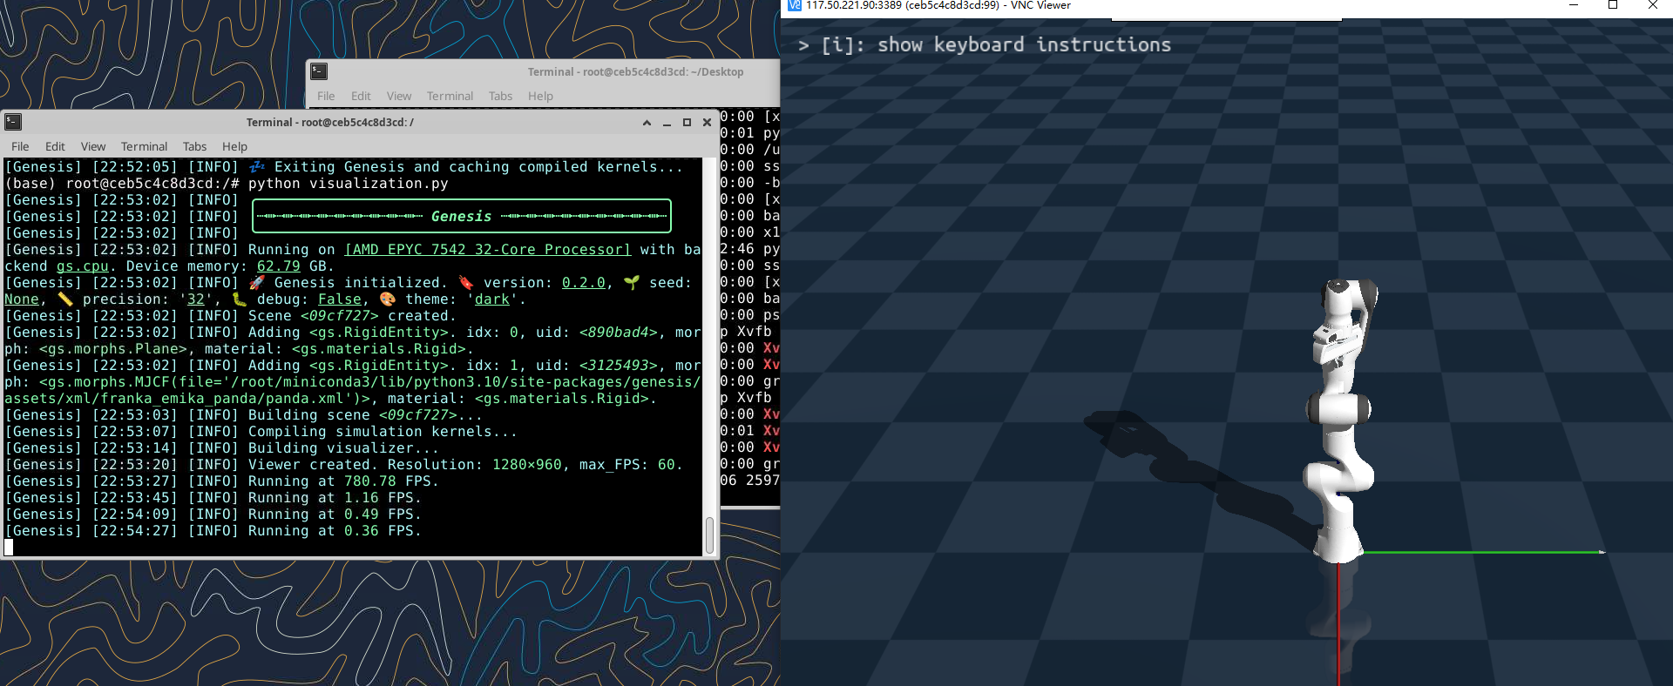Screen dimensions: 1673x686
Task: Open View menu in the ~/Desktop Terminal window
Action: (399, 96)
